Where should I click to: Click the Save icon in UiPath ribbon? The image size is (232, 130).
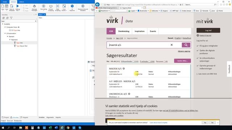[x=7, y=7]
